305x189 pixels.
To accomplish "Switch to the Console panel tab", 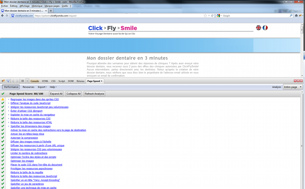I will tap(35, 81).
